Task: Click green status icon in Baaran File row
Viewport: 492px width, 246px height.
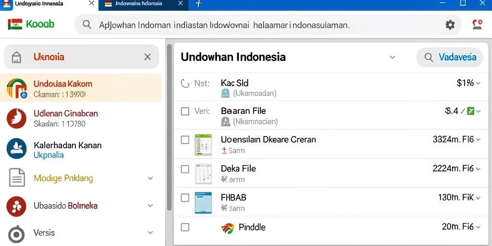Action: coord(470,111)
